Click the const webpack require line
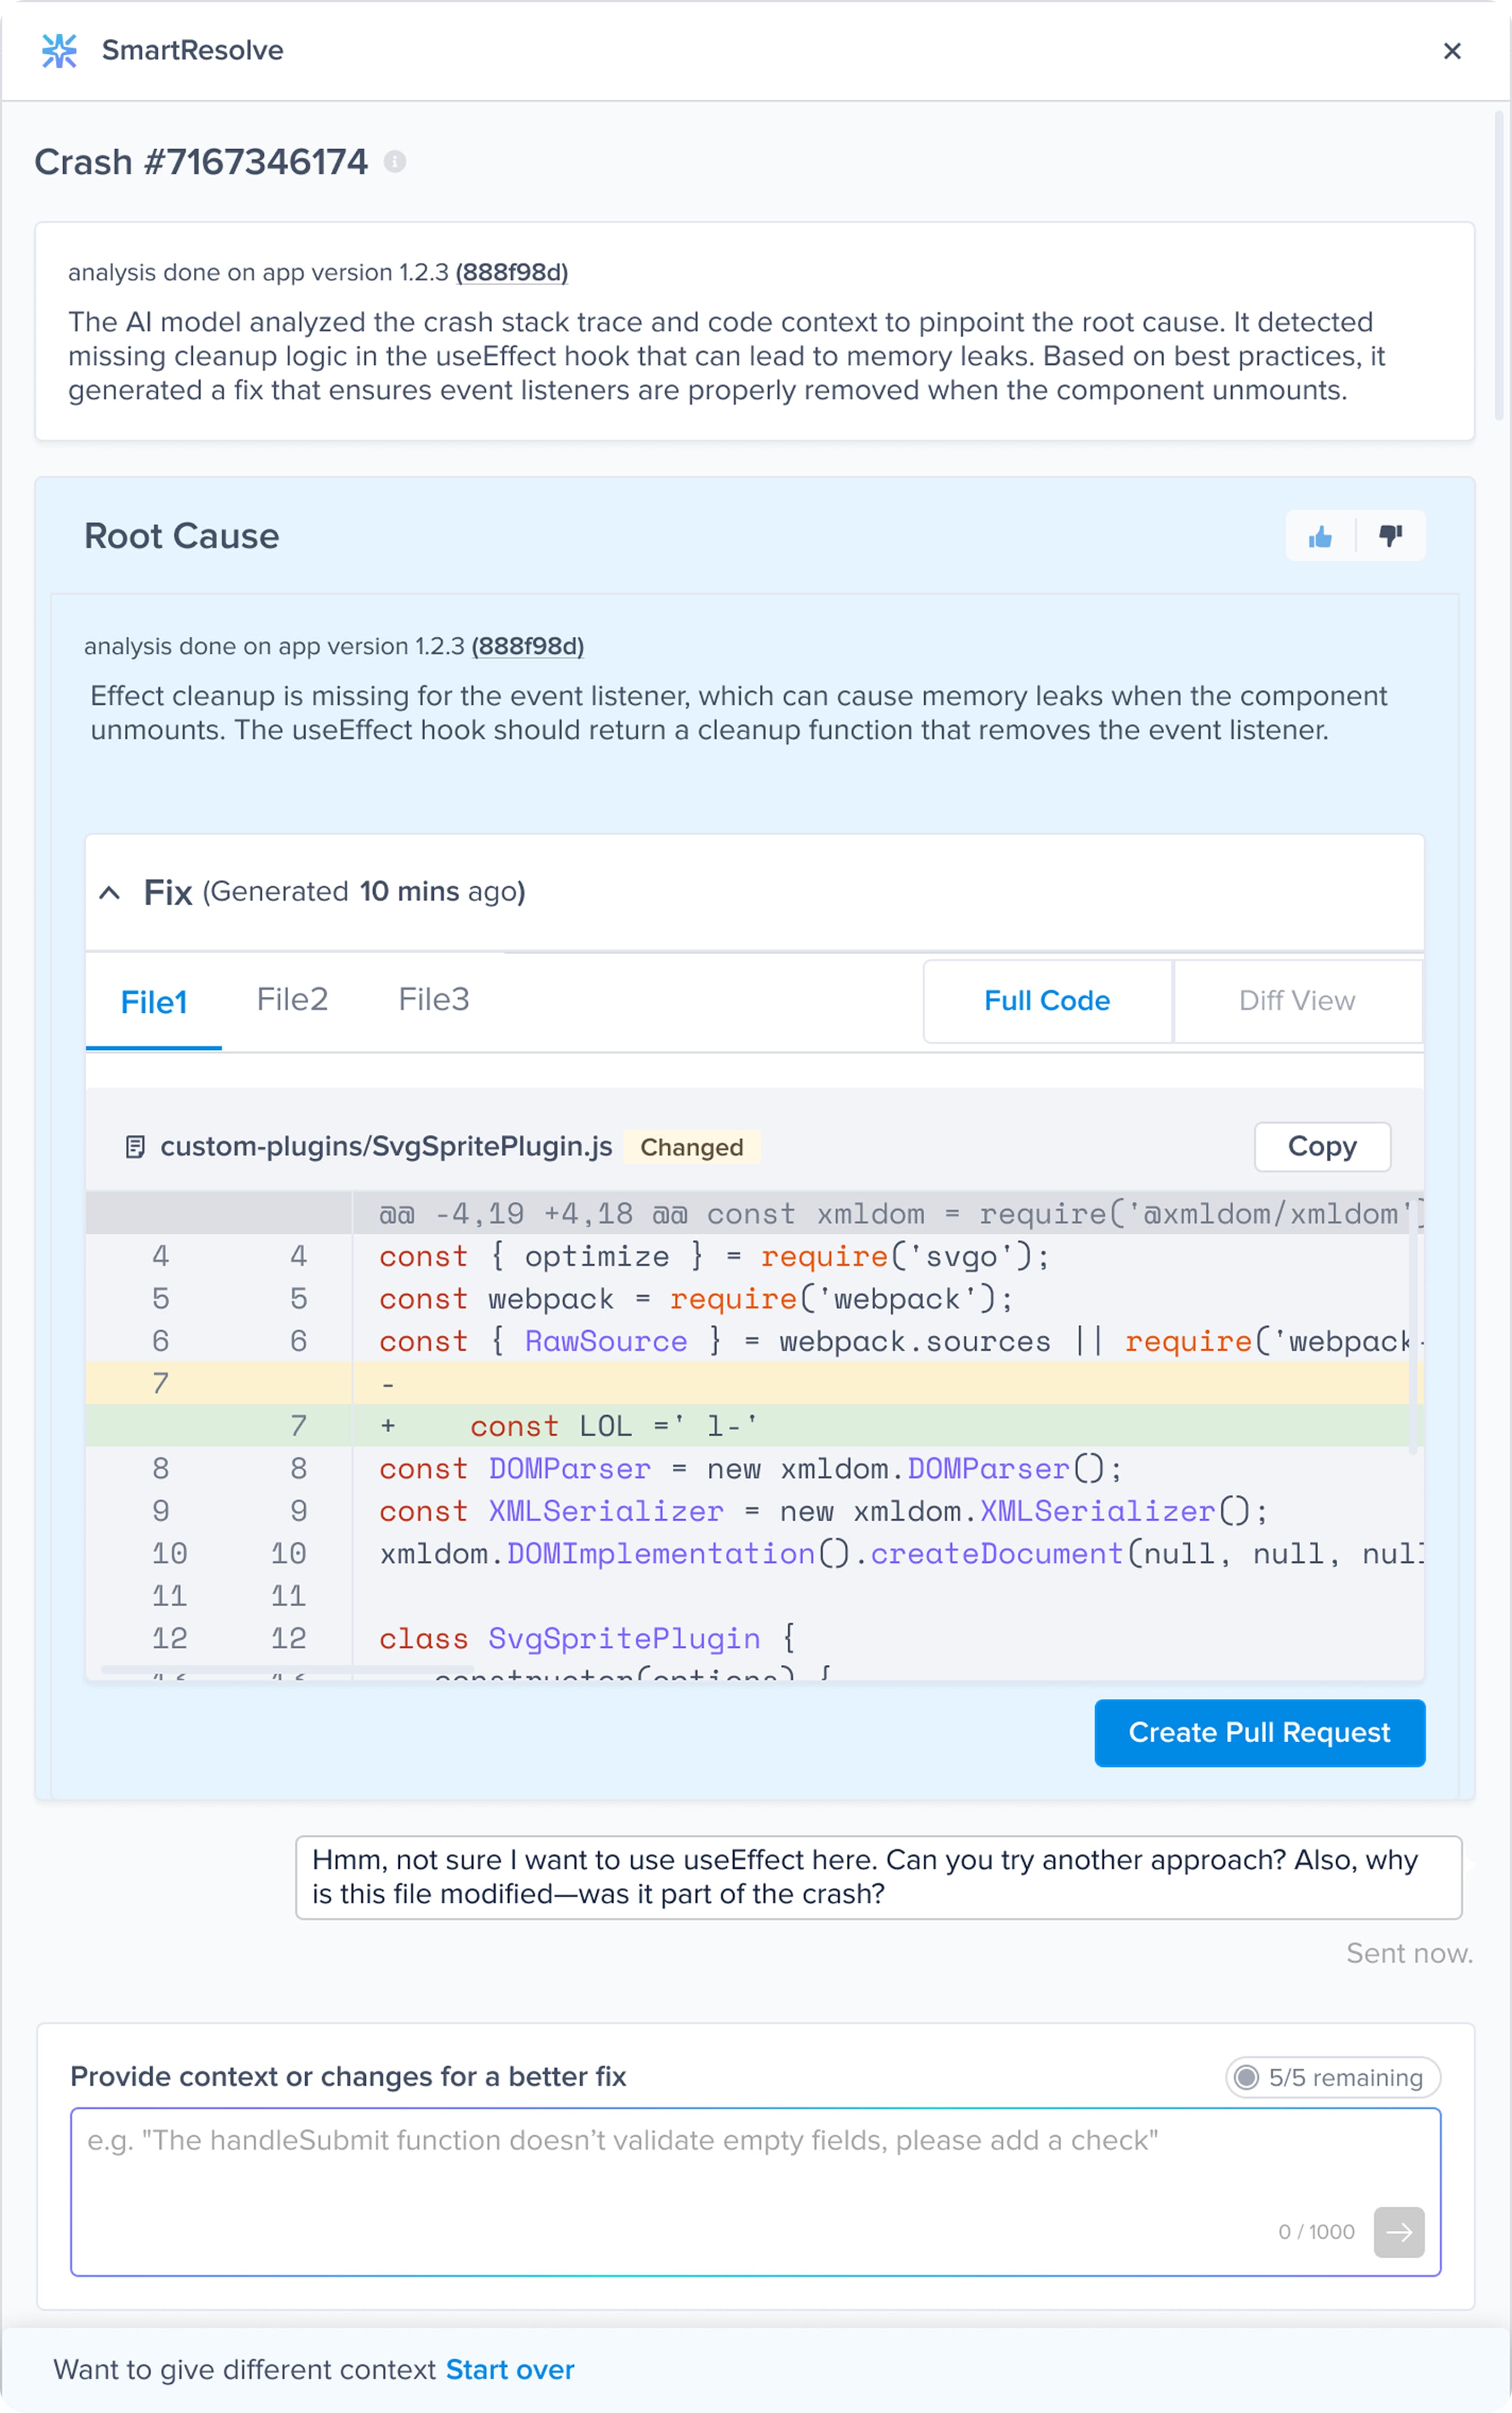Screen dimensions: 1512x2413 [x=755, y=1299]
